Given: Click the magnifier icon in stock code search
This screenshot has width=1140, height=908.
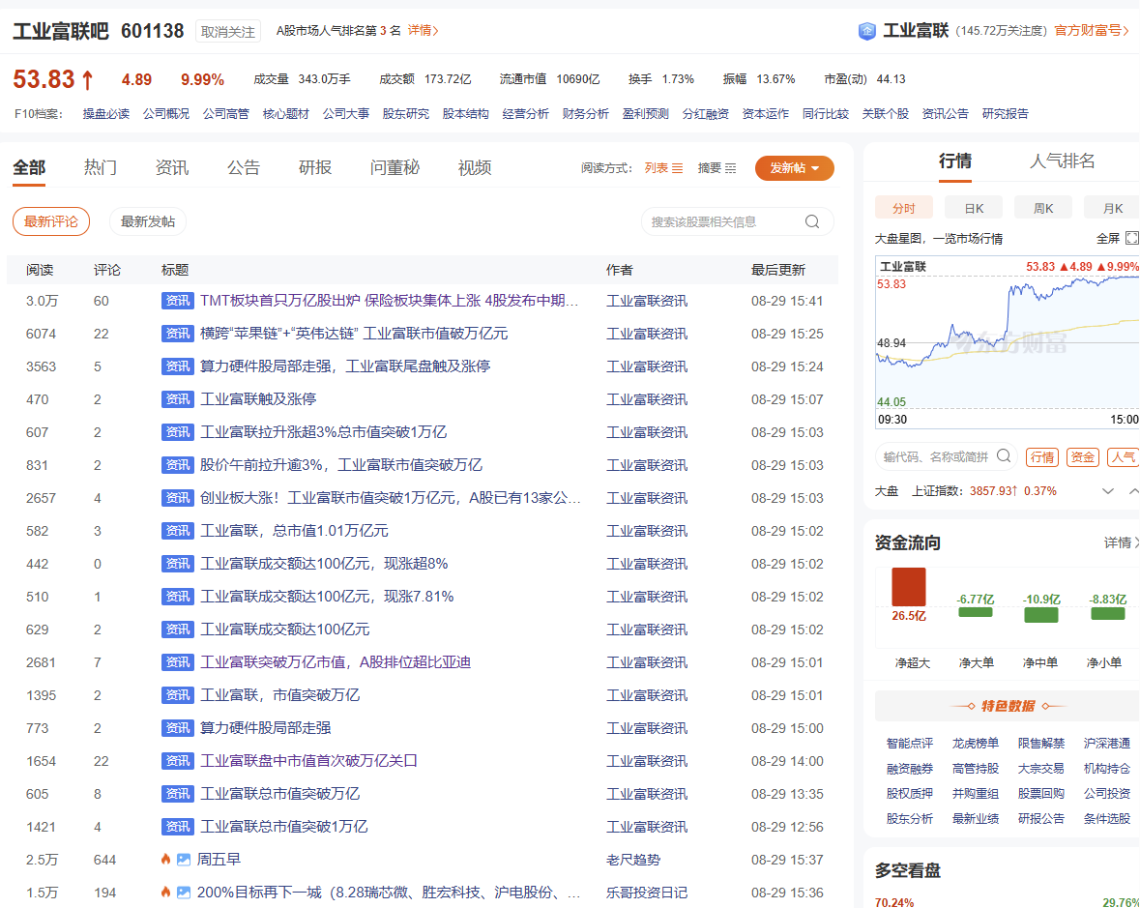Looking at the screenshot, I should [1004, 455].
